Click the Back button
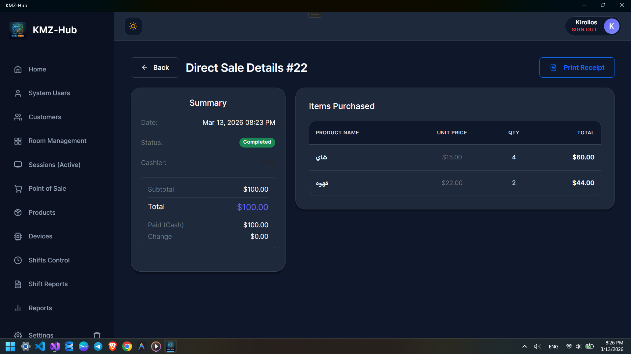This screenshot has width=631, height=354. 154,67
